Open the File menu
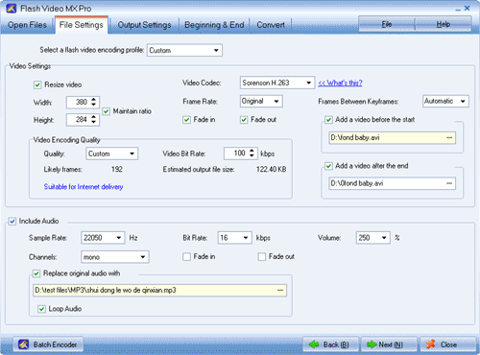 click(x=387, y=24)
